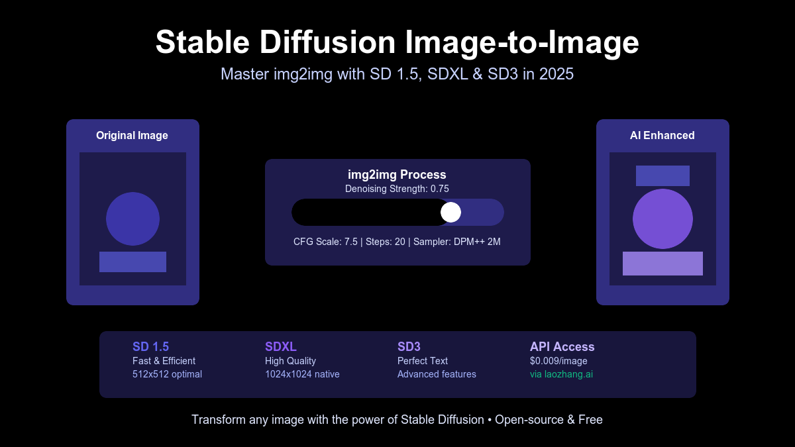Click the rectangle shape in Original Image
Screen dimensions: 795x447
point(132,262)
